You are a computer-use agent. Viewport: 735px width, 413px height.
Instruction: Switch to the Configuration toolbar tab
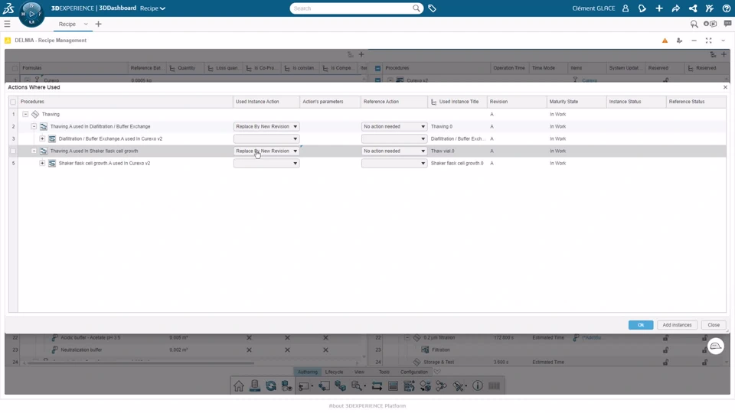click(x=414, y=372)
